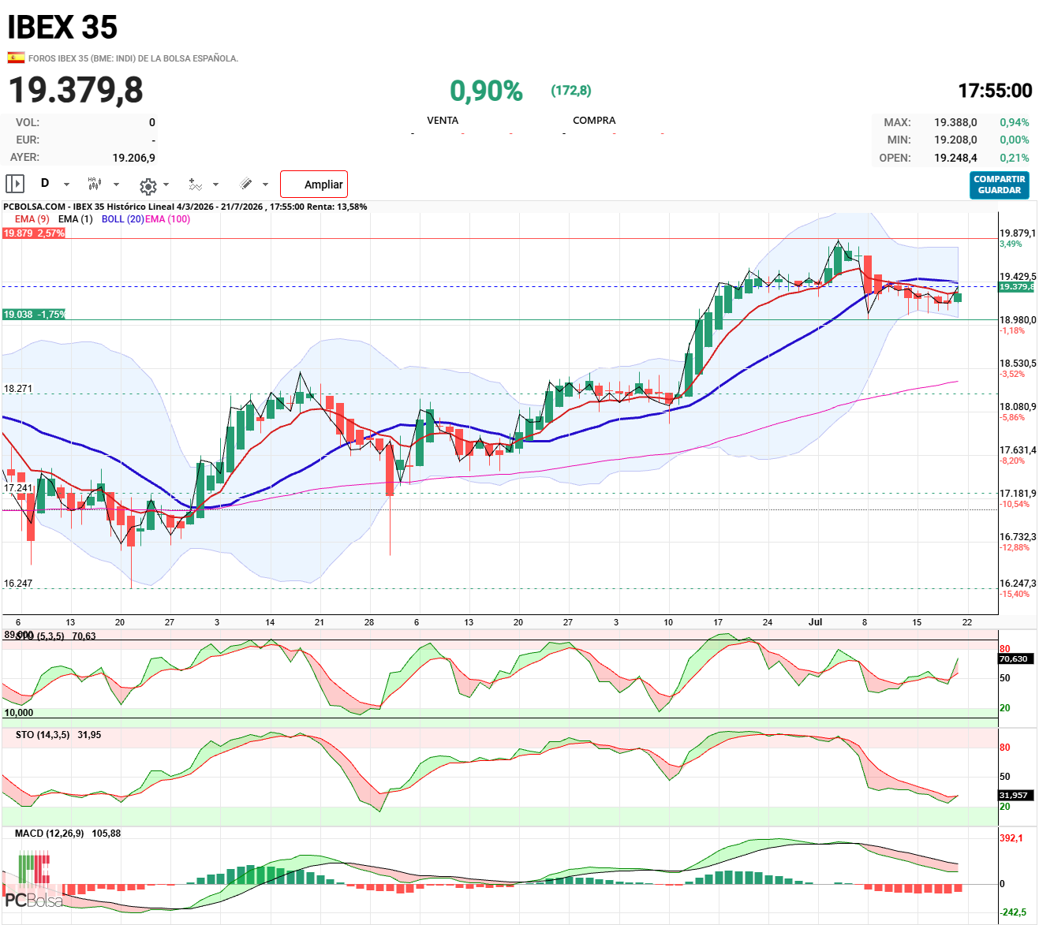
Task: Open the drawing tools dropdown arrow
Action: [265, 185]
